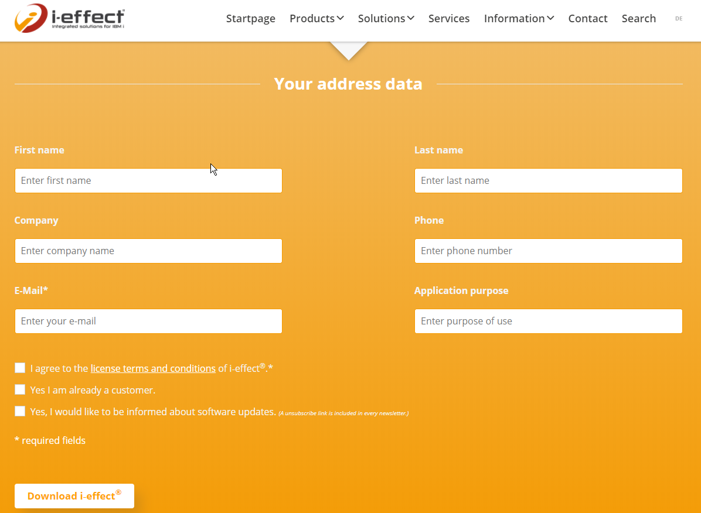Focus the first name input field
The height and width of the screenshot is (513, 701).
[148, 180]
